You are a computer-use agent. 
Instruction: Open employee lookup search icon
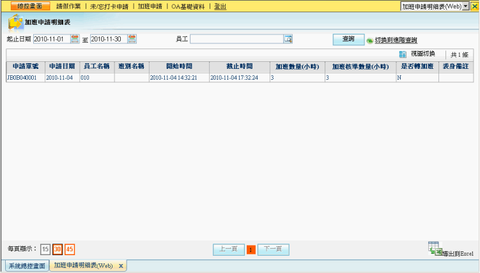[x=288, y=39]
